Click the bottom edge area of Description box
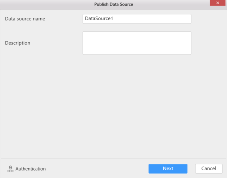The image size is (227, 178). [137, 53]
